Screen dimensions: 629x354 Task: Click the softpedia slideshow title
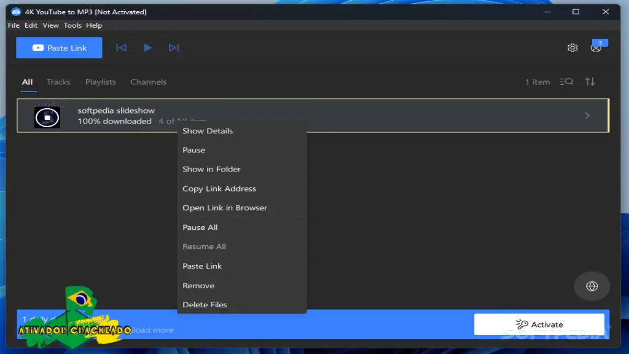(116, 111)
